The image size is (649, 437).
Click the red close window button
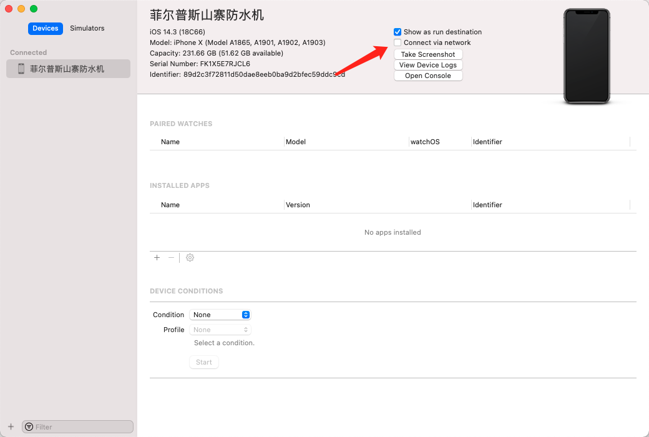(9, 9)
